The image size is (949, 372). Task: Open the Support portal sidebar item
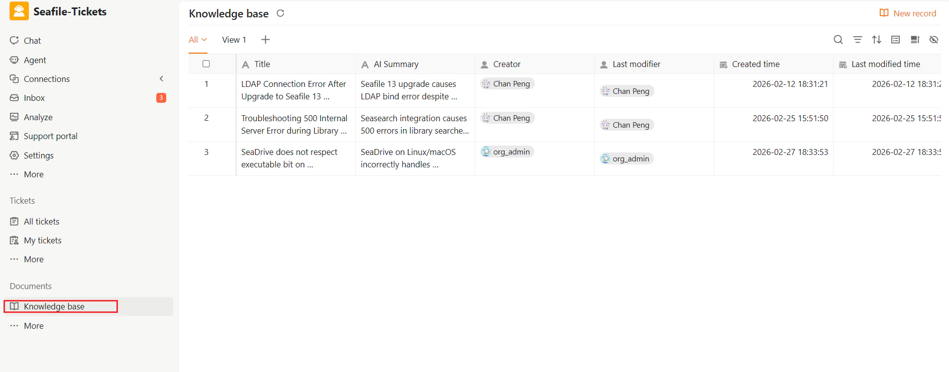[51, 136]
